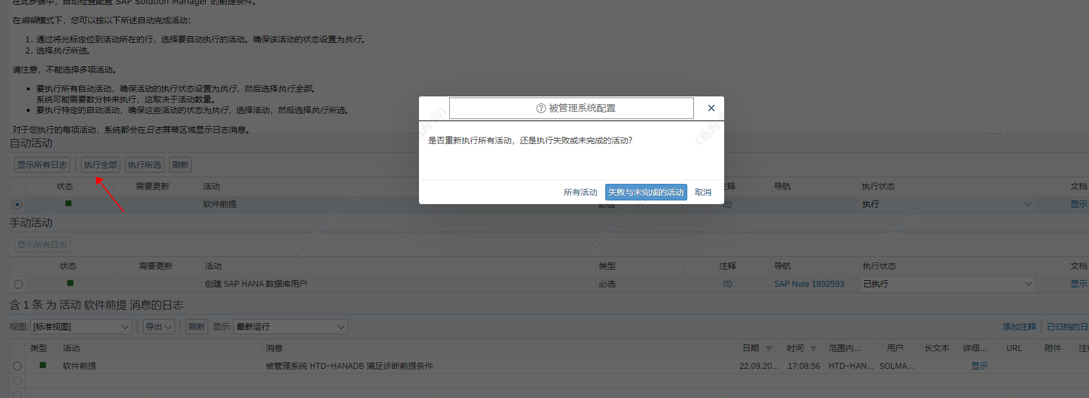The image size is (1089, 398).
Task: Open 显示 最新运行 dropdown
Action: tap(290, 327)
